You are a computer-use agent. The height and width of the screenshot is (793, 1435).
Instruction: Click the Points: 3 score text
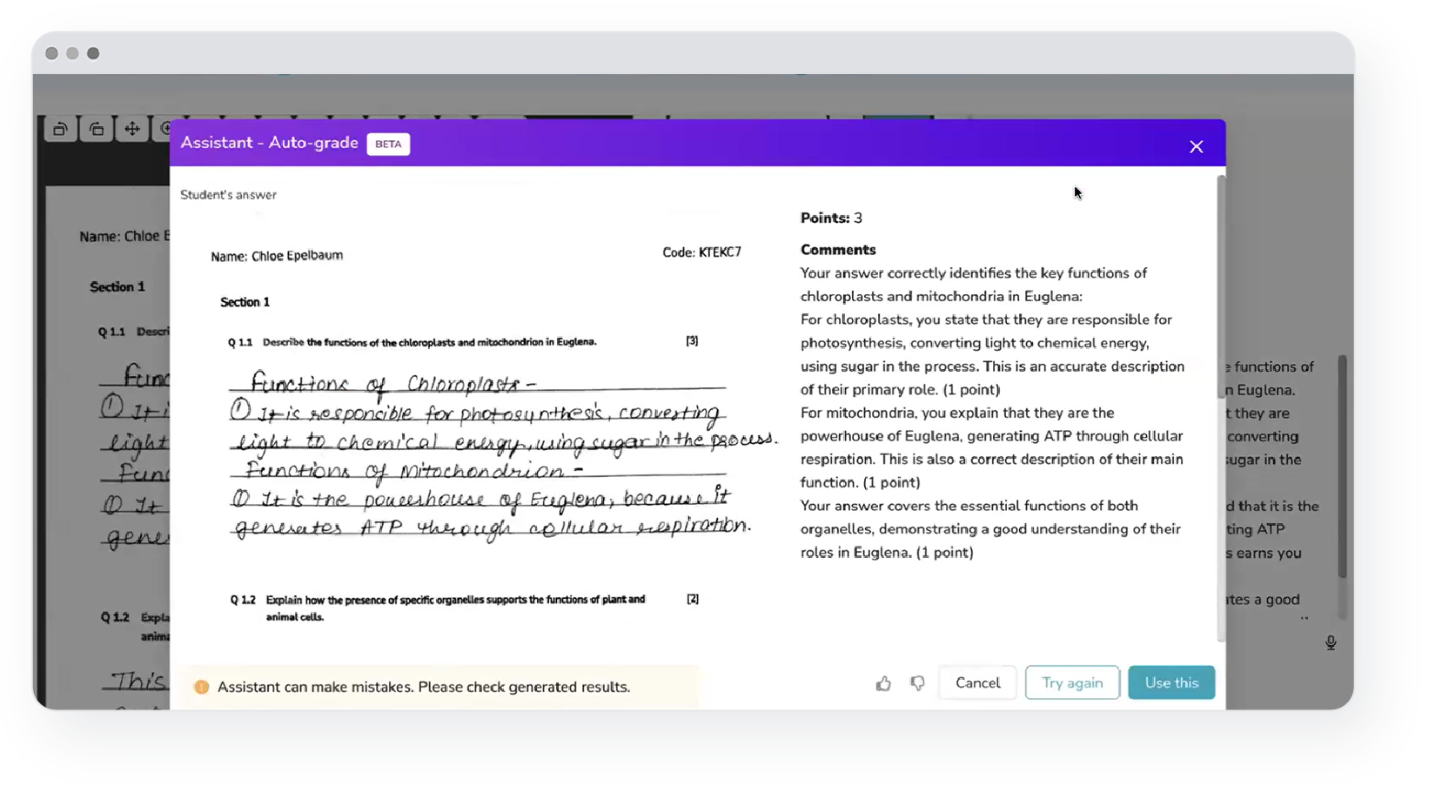pos(831,218)
